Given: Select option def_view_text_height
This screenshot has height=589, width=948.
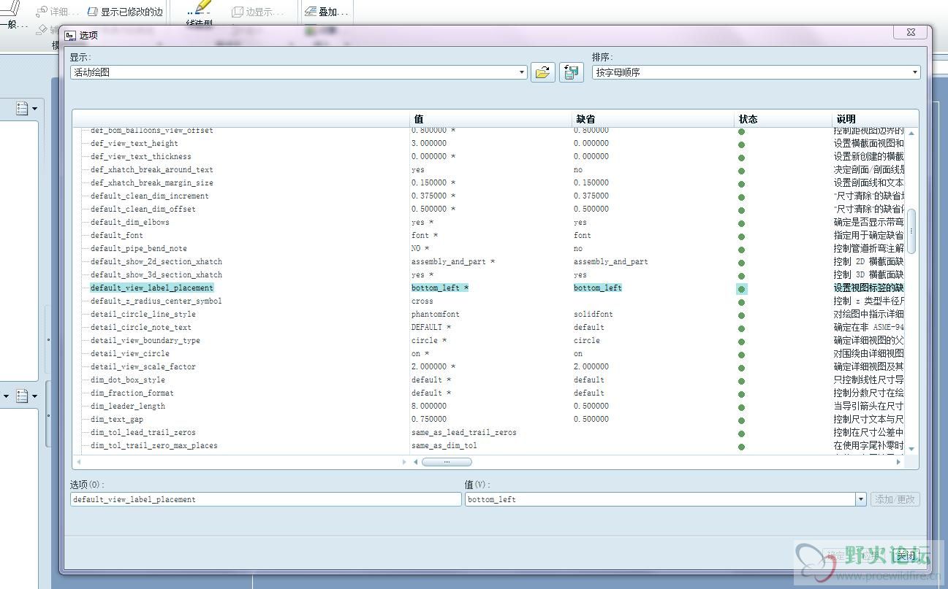Looking at the screenshot, I should click(134, 144).
